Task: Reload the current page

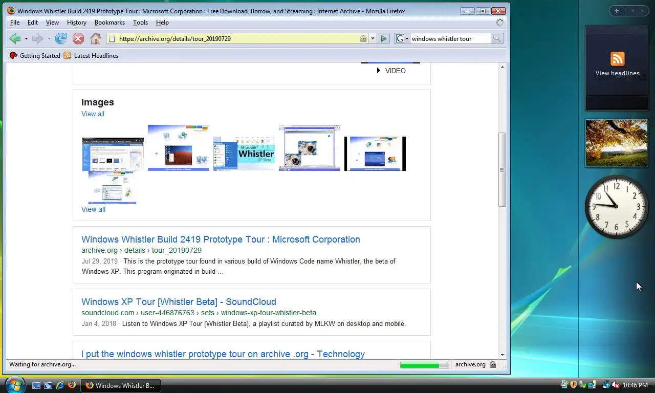Action: point(61,38)
